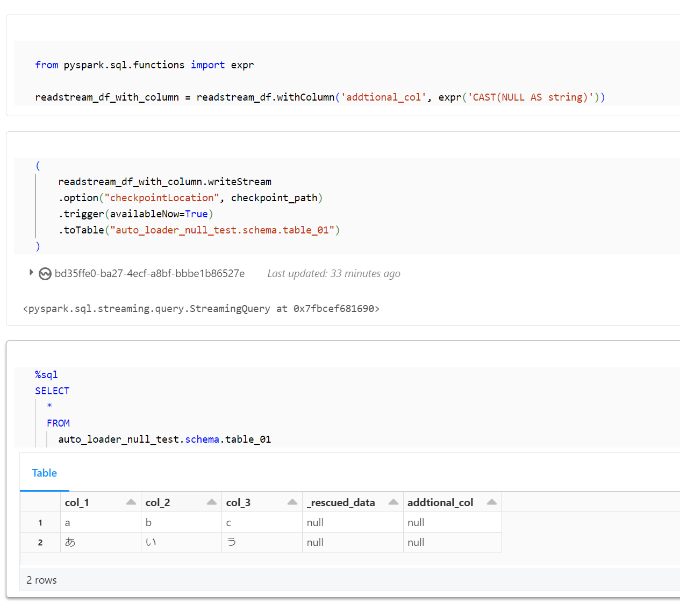Viewport: 680px width, 610px height.
Task: Click cell 'c' in row 1
Action: (x=262, y=522)
